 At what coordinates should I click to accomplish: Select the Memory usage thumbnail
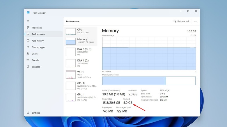(x=71, y=41)
